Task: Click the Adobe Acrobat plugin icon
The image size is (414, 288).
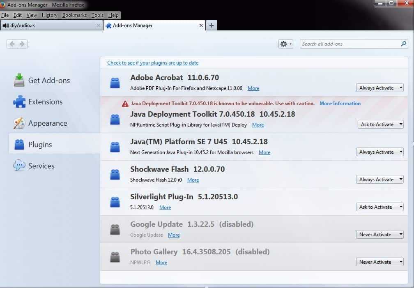Action: (115, 83)
